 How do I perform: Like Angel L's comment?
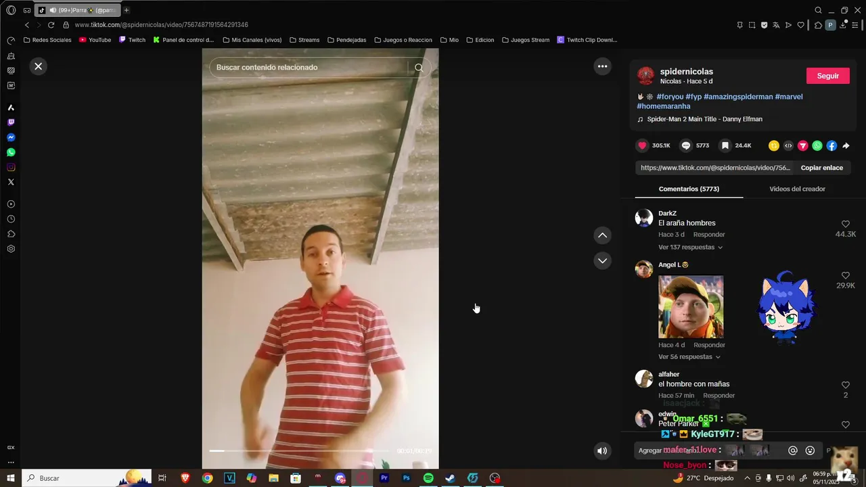[845, 275]
